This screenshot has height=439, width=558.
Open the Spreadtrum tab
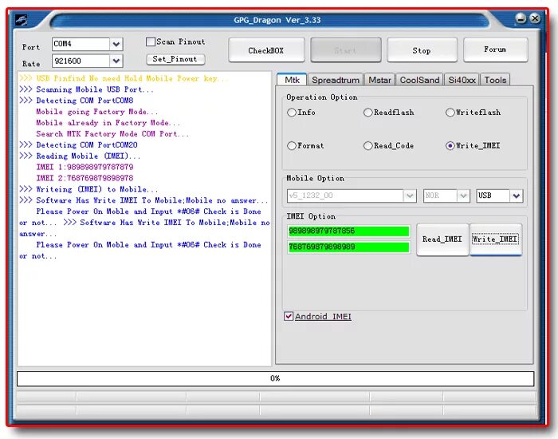pyautogui.click(x=336, y=80)
